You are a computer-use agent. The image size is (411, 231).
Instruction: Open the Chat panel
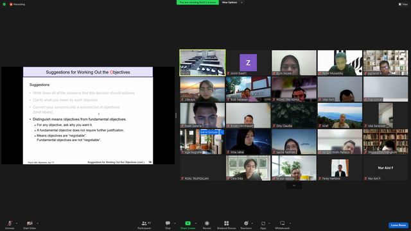(x=168, y=225)
